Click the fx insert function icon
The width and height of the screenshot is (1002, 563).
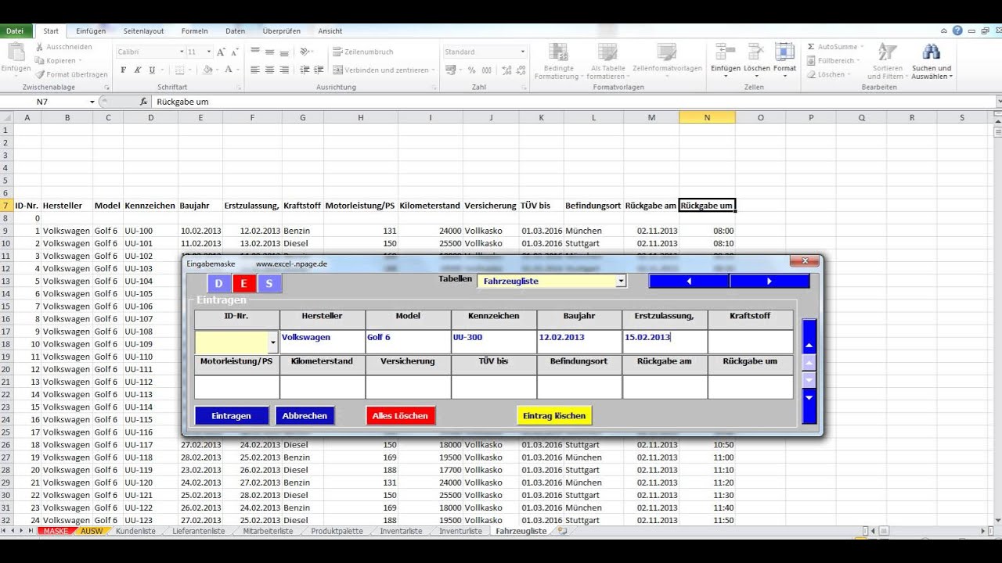tap(143, 102)
